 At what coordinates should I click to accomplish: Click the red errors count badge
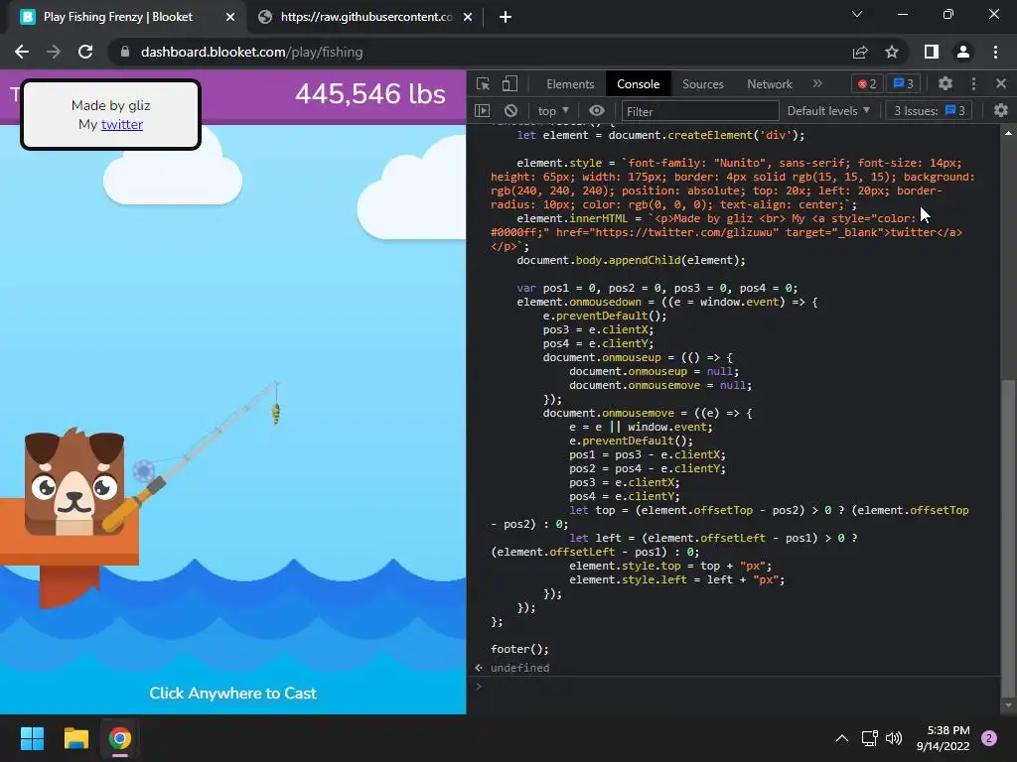(867, 83)
